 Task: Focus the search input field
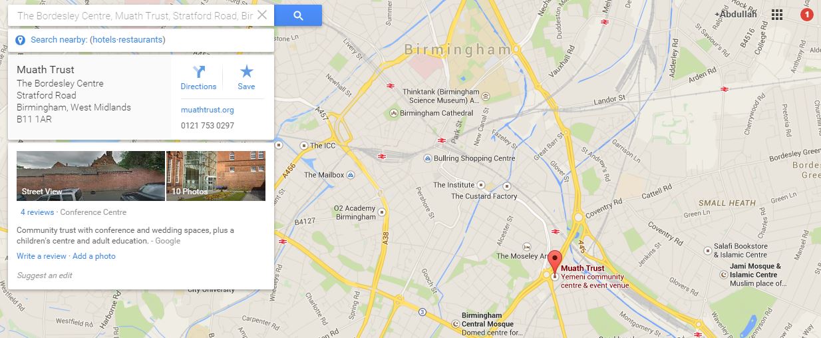[135, 15]
